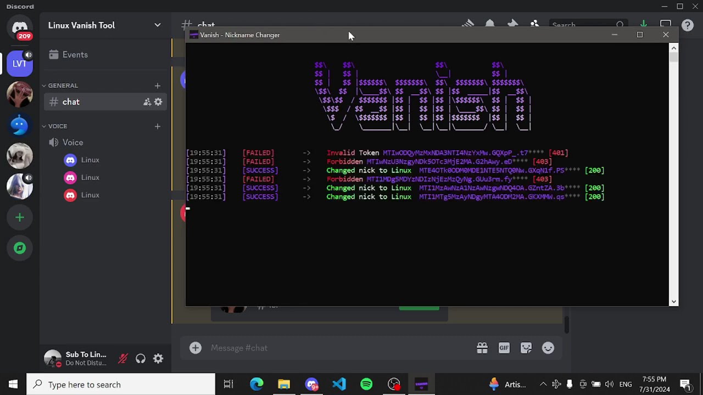Select the LVT server icon
703x395 pixels.
coord(20,63)
